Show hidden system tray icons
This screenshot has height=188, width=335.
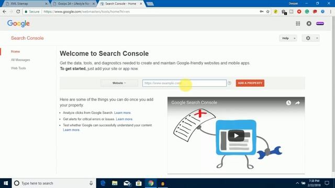[x=297, y=183]
